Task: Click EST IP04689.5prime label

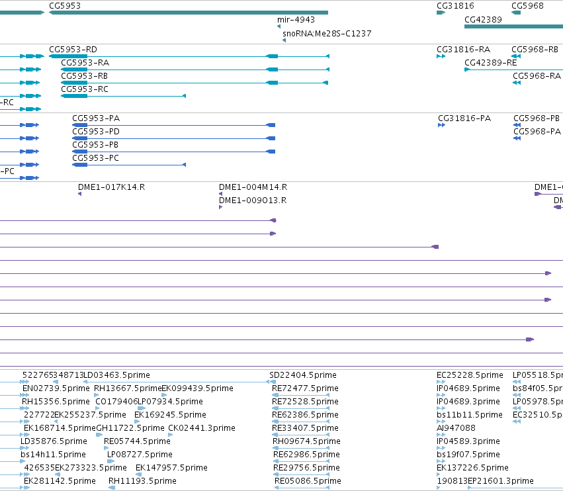Action: tap(468, 388)
